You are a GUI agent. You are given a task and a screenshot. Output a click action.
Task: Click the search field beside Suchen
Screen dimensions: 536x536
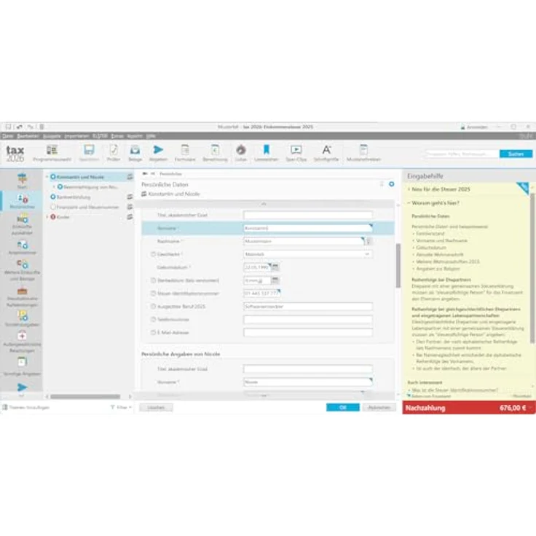pos(462,154)
